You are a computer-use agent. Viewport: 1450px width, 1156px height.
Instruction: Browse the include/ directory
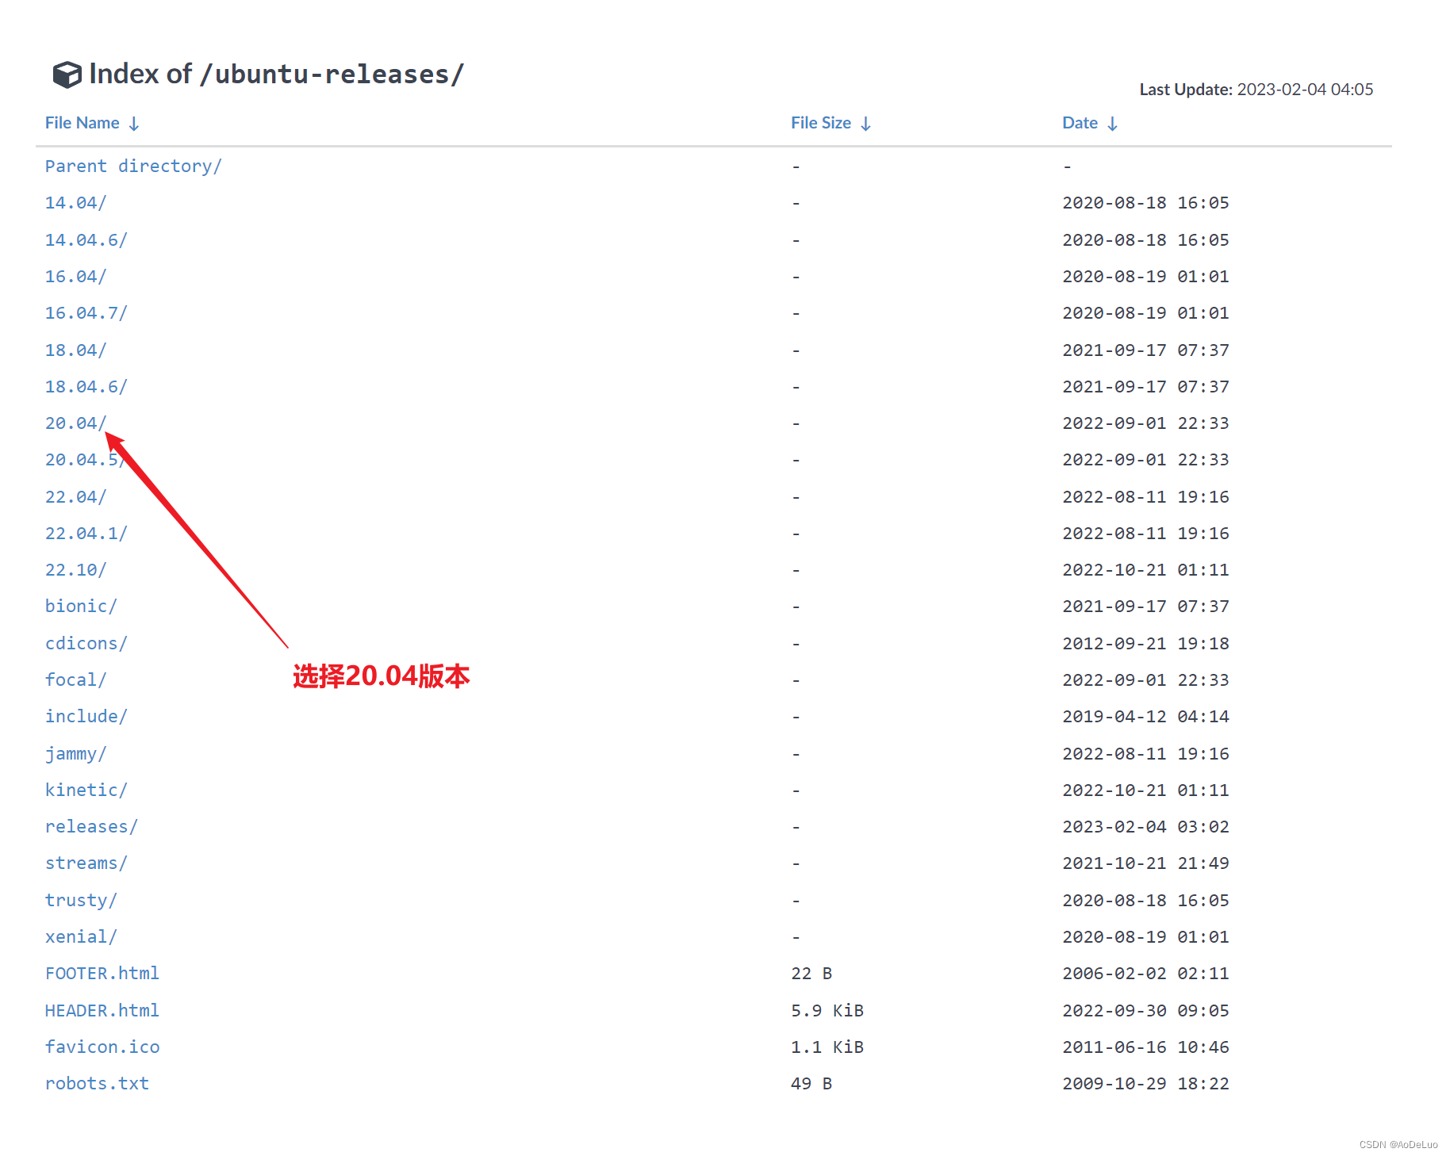click(86, 717)
